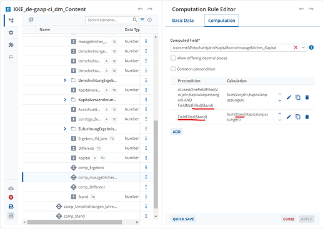Click the QUICK SAVE button

[x=183, y=219]
